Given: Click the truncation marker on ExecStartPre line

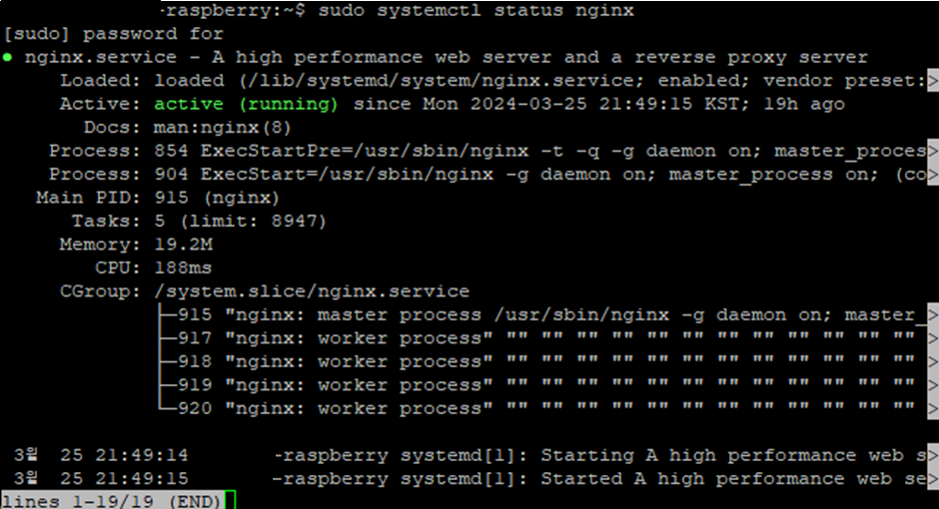Looking at the screenshot, I should coord(932,151).
